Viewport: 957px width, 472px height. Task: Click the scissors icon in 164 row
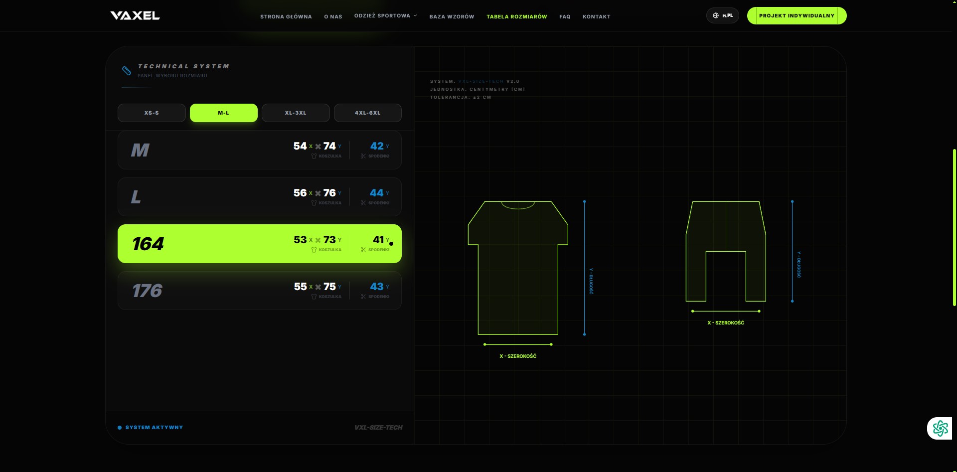[363, 250]
